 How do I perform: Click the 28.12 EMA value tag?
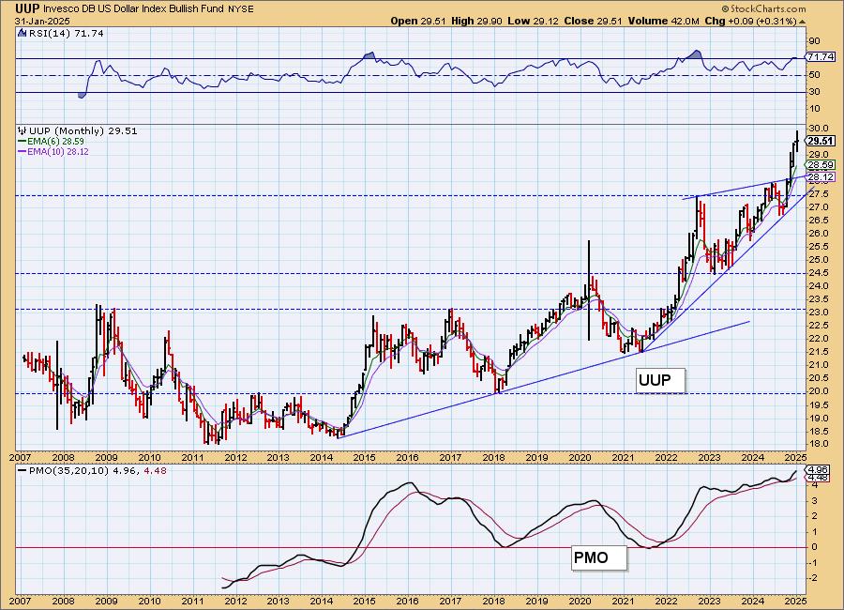821,176
